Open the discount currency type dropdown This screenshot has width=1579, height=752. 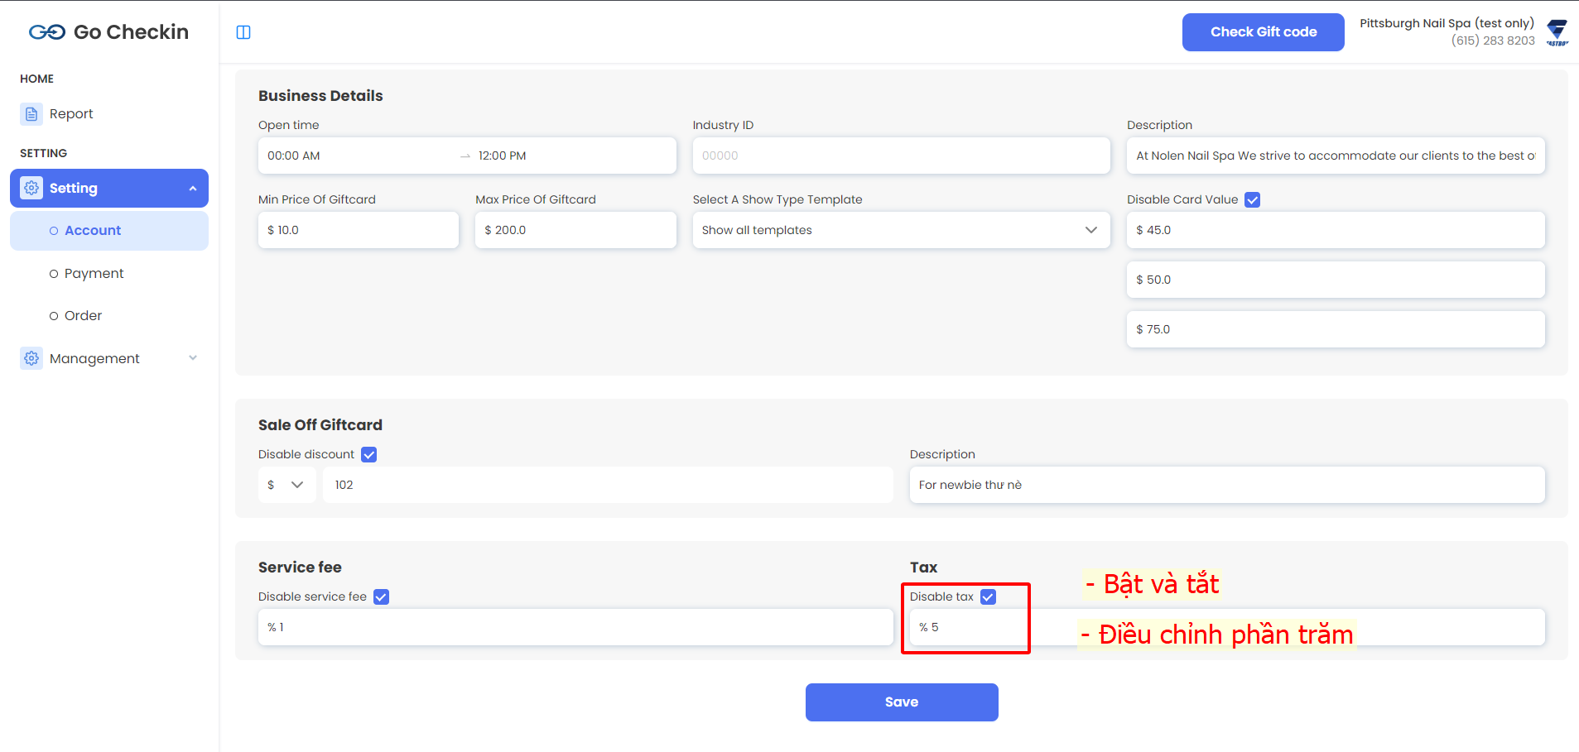pyautogui.click(x=286, y=485)
